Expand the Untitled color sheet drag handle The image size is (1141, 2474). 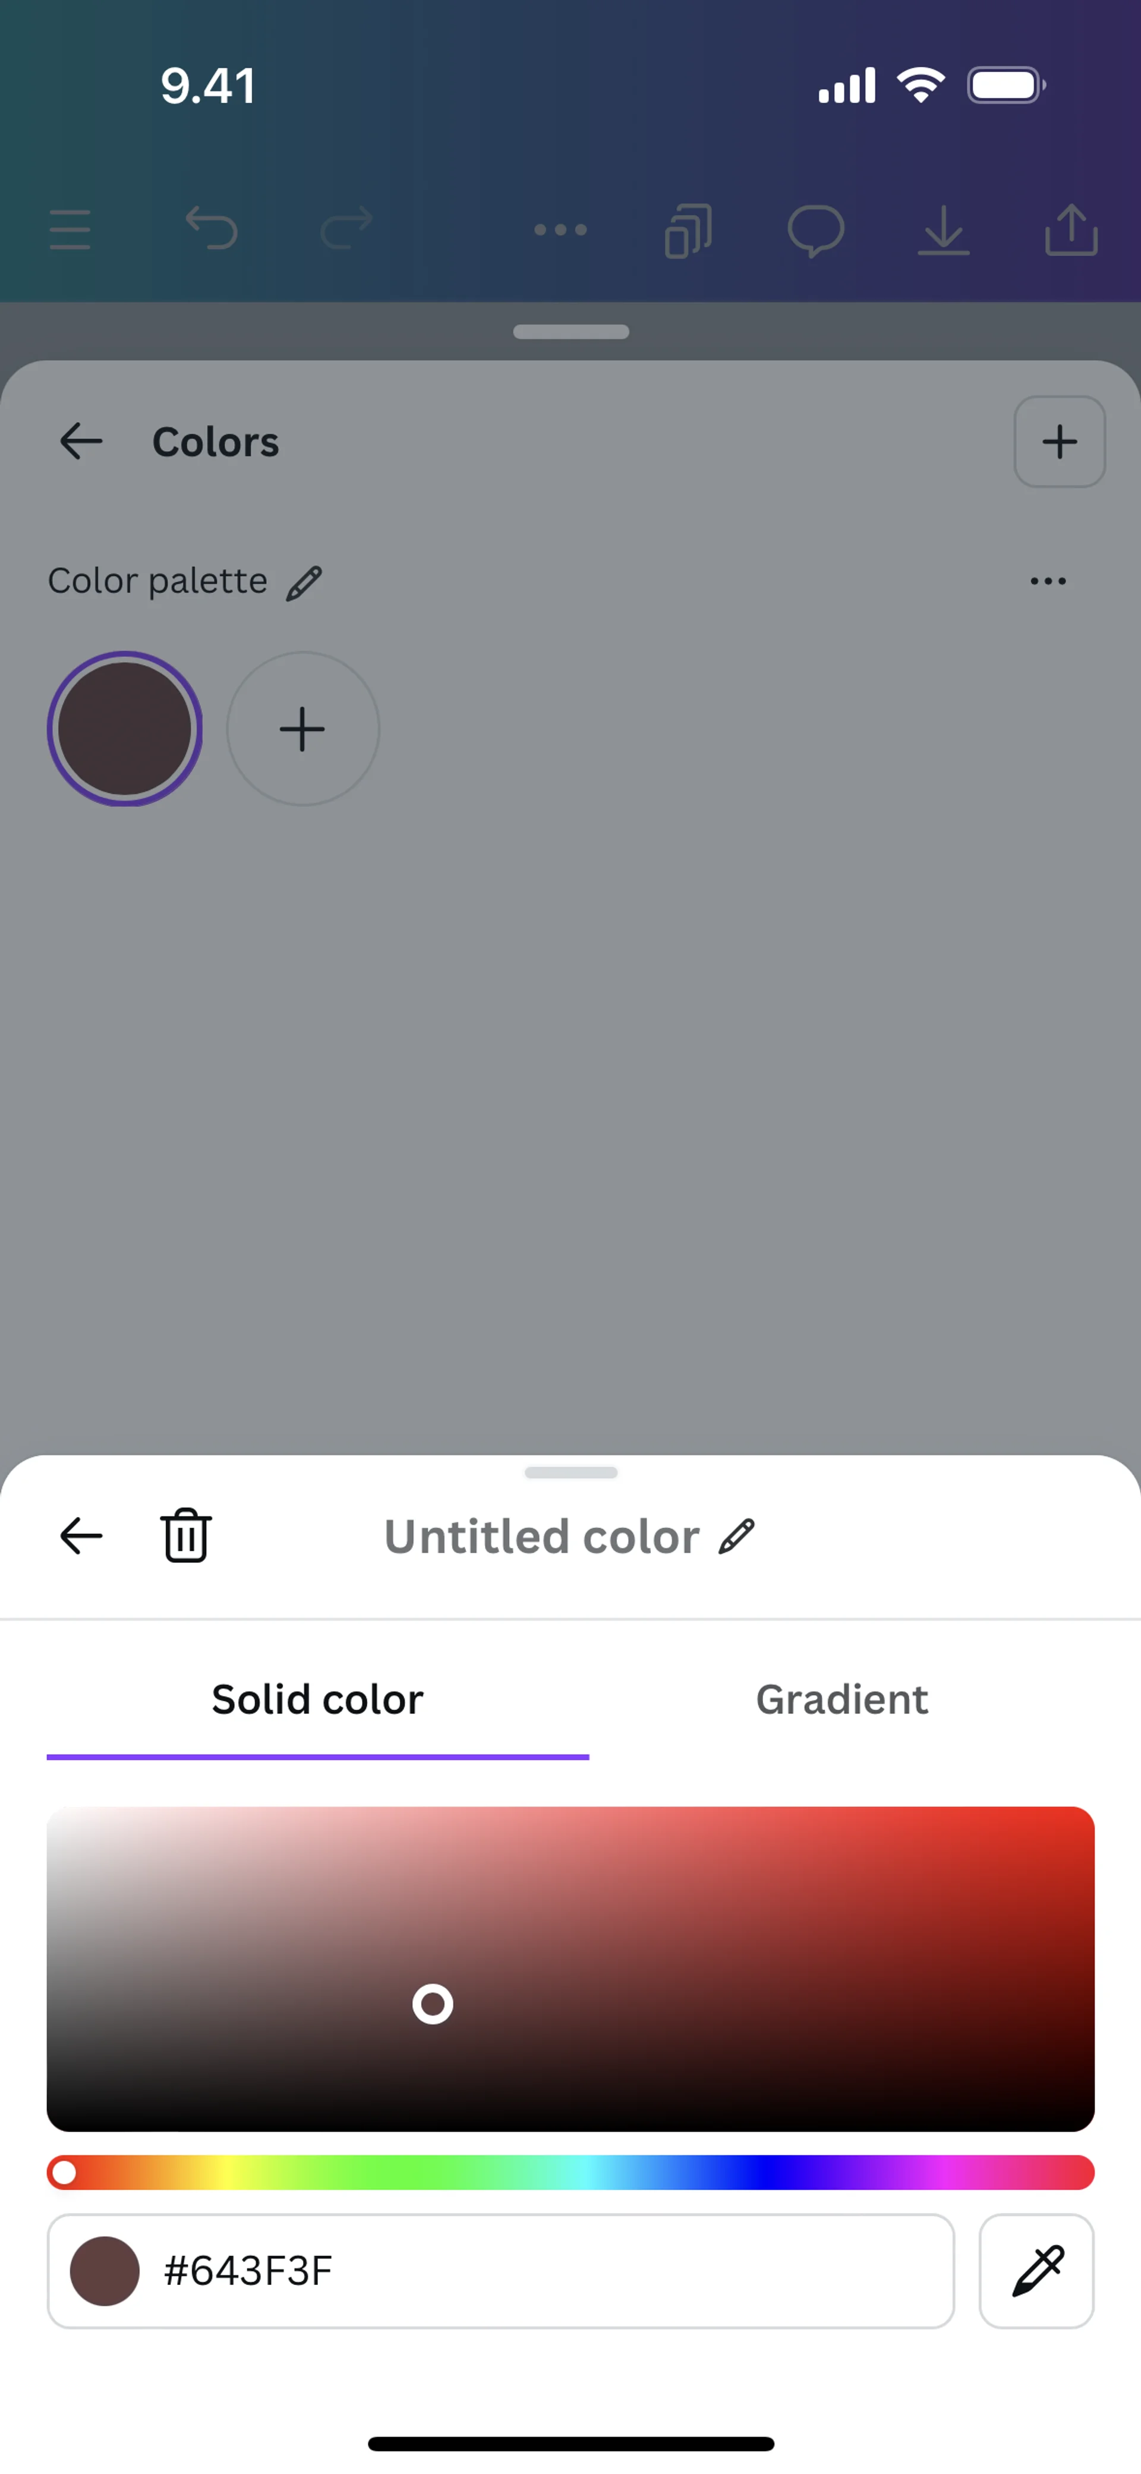pos(570,1472)
